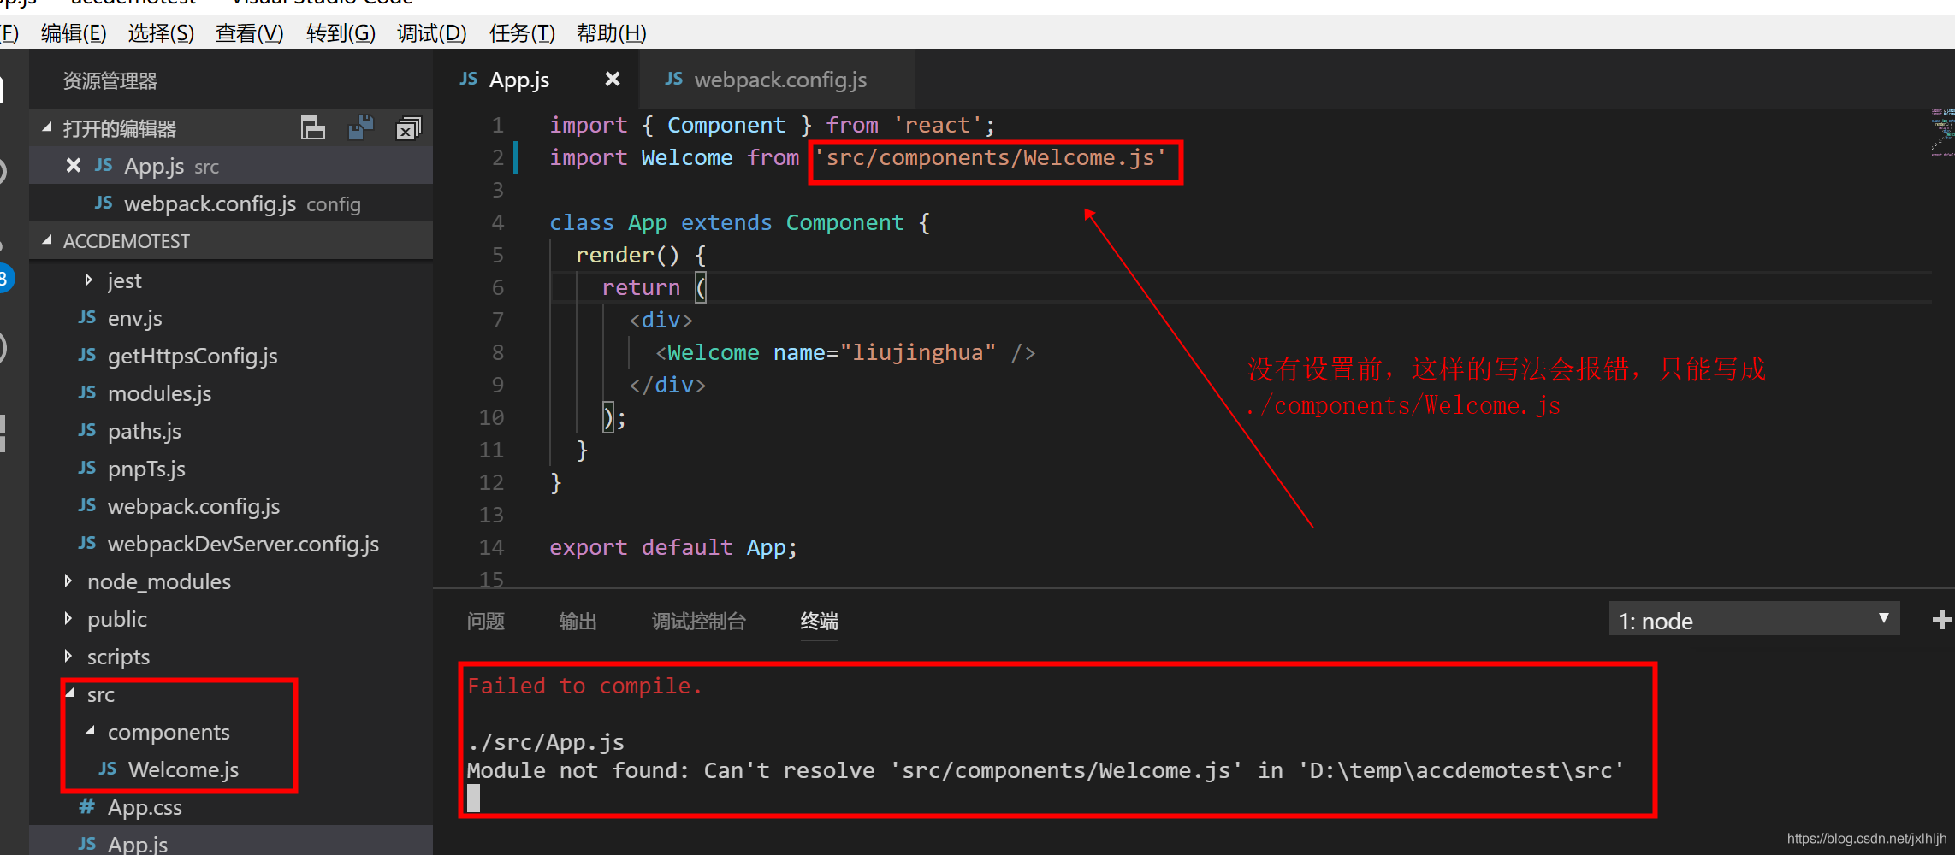Click the Save All icon in open editors
The image size is (1955, 855).
click(361, 128)
